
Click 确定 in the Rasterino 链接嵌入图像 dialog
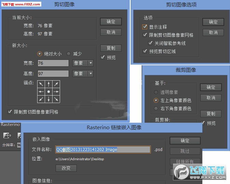pyautogui.click(x=185, y=140)
